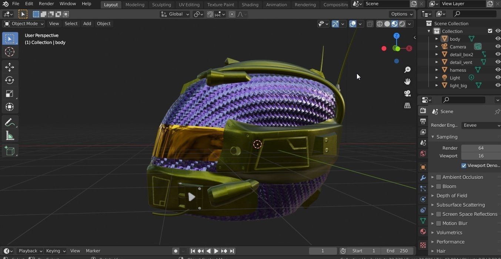This screenshot has height=259, width=501.
Task: Open the Render menu
Action: 46,4
